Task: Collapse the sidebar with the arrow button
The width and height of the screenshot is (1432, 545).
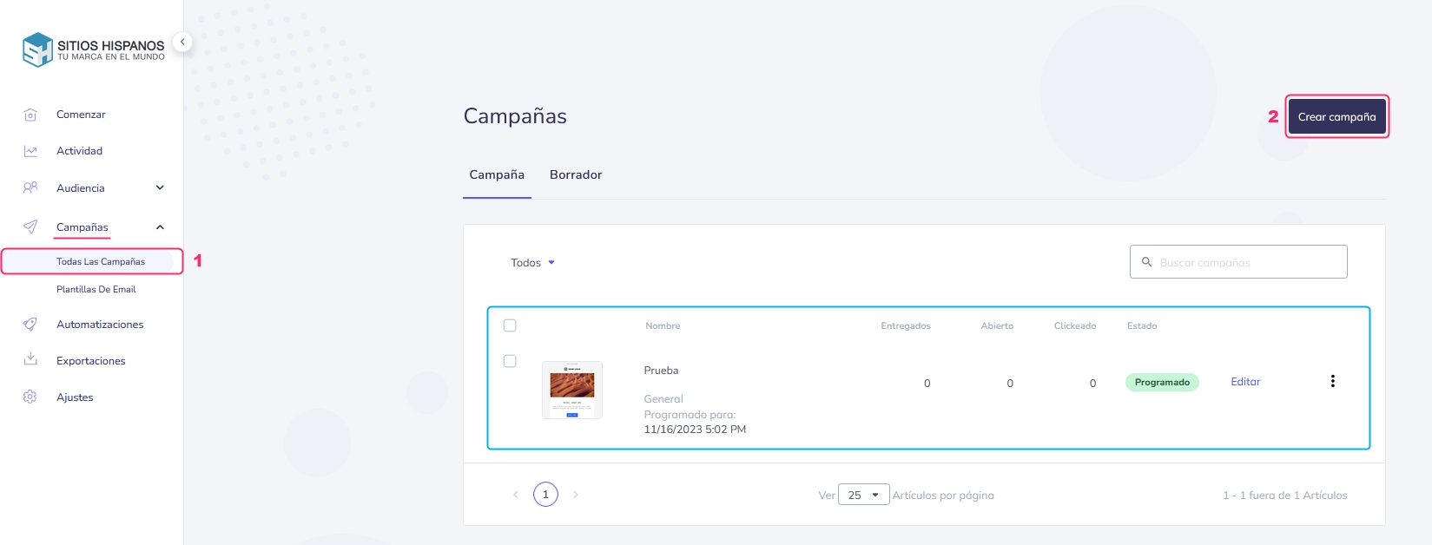Action: click(x=182, y=42)
